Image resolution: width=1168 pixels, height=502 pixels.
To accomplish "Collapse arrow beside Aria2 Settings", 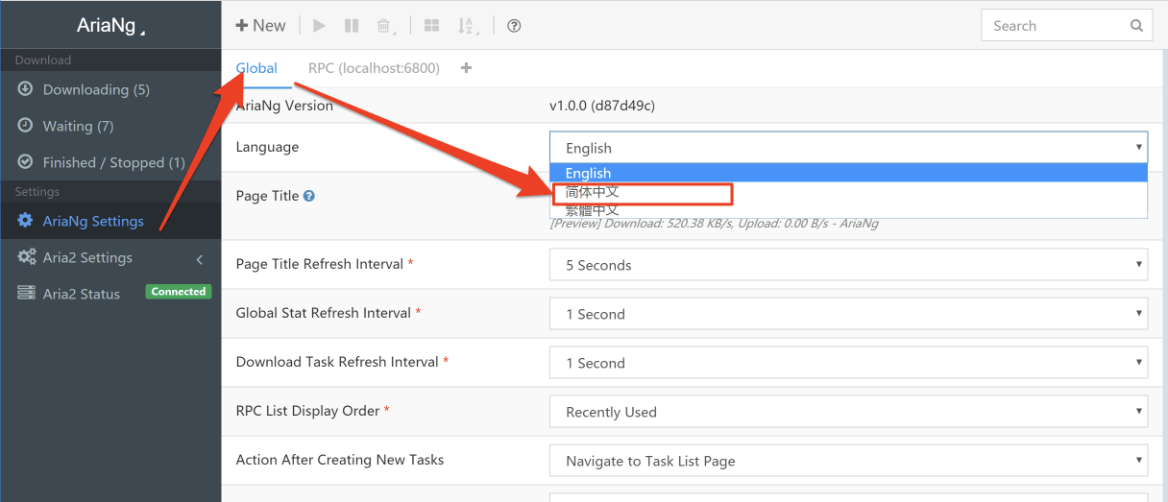I will [200, 258].
